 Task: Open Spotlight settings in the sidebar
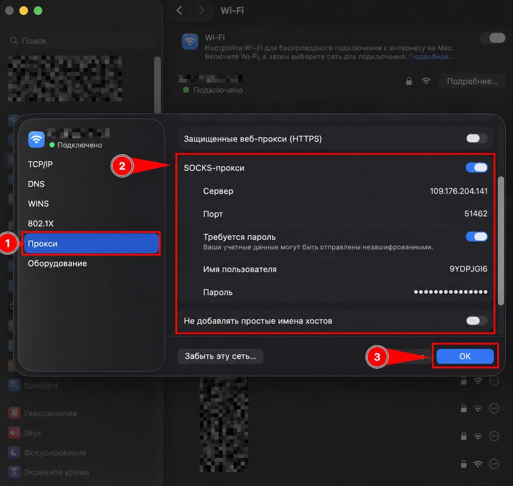40,385
